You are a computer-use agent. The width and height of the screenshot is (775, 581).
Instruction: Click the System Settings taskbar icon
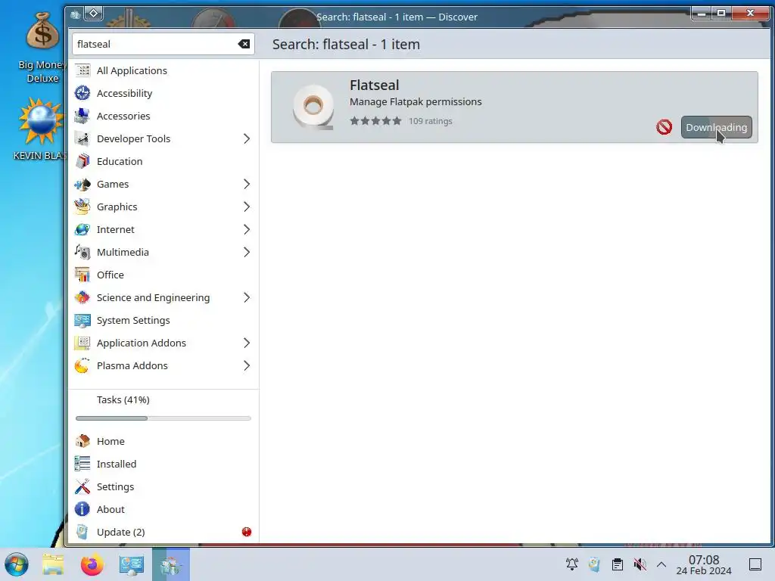coord(132,564)
